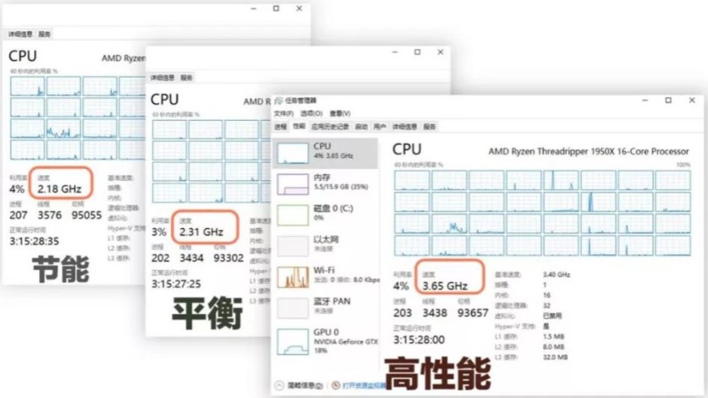Switch to the 启动 tab
Image resolution: width=708 pixels, height=398 pixels.
coord(361,127)
